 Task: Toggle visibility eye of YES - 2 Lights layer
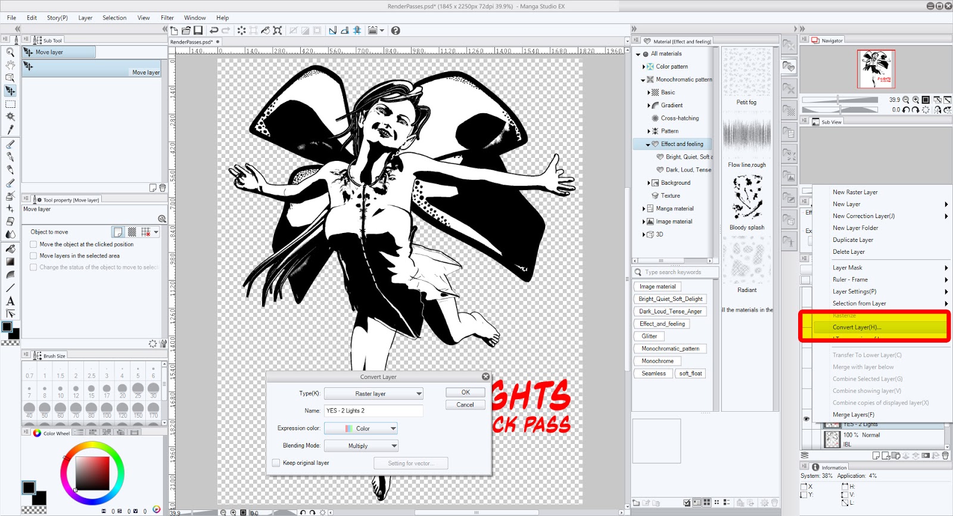pyautogui.click(x=806, y=419)
